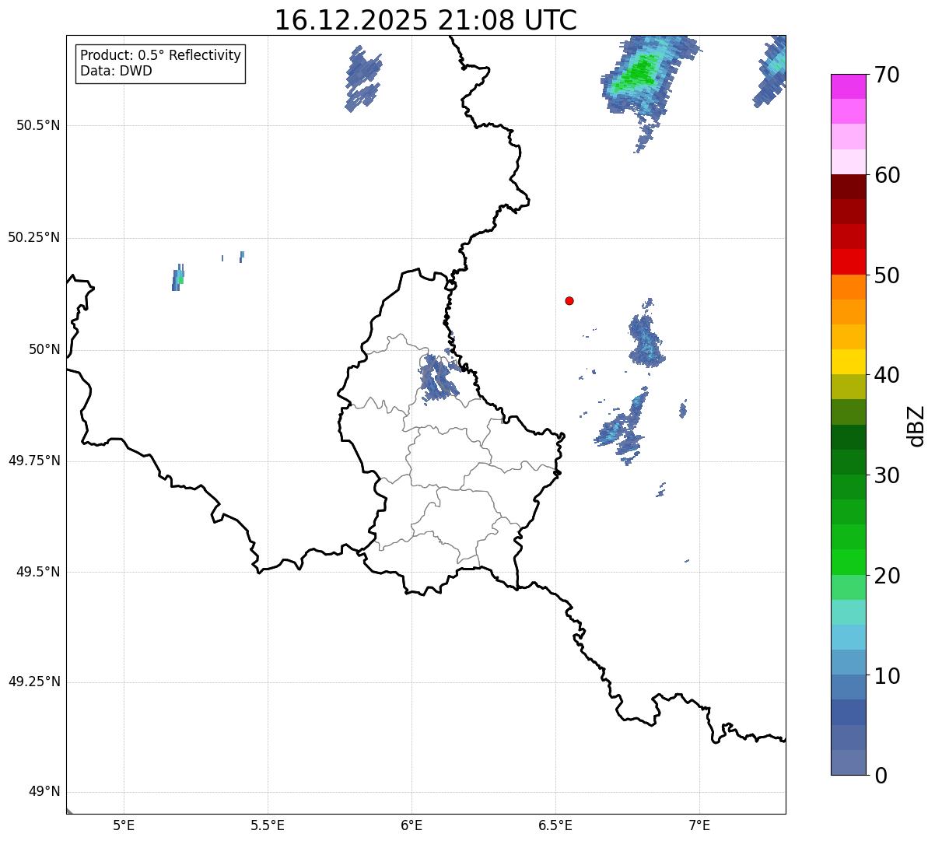
Task: Click the blue echo cluster north of 50.5°N near 5.8°E
Action: (x=363, y=78)
